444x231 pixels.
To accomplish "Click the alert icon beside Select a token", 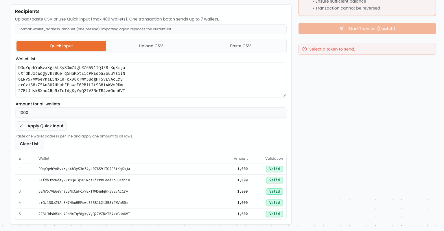I will click(305, 49).
